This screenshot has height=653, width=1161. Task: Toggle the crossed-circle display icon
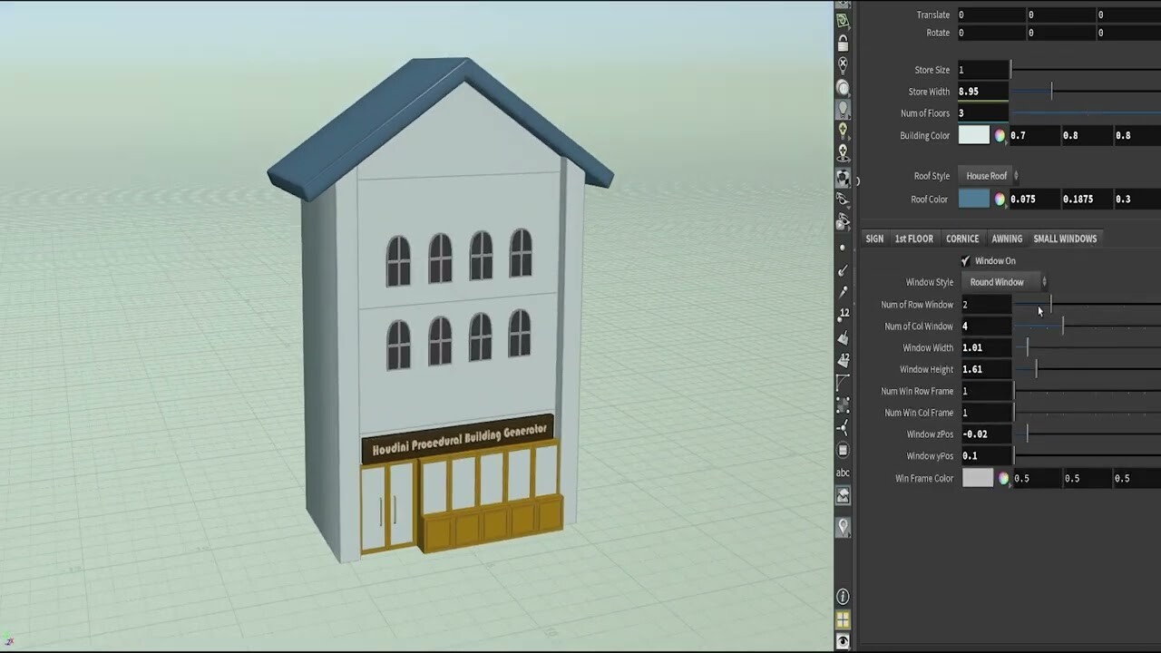[x=843, y=65]
